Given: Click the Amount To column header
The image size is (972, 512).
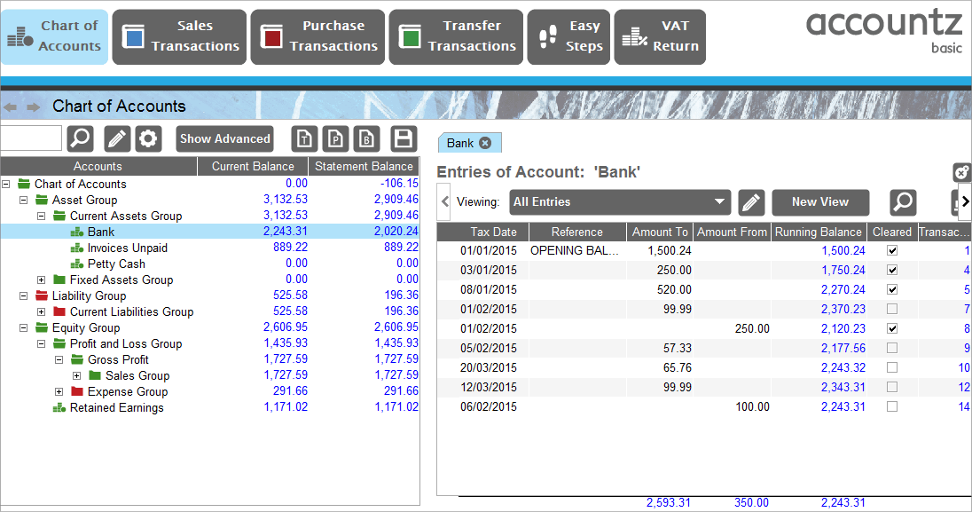Looking at the screenshot, I should [660, 232].
